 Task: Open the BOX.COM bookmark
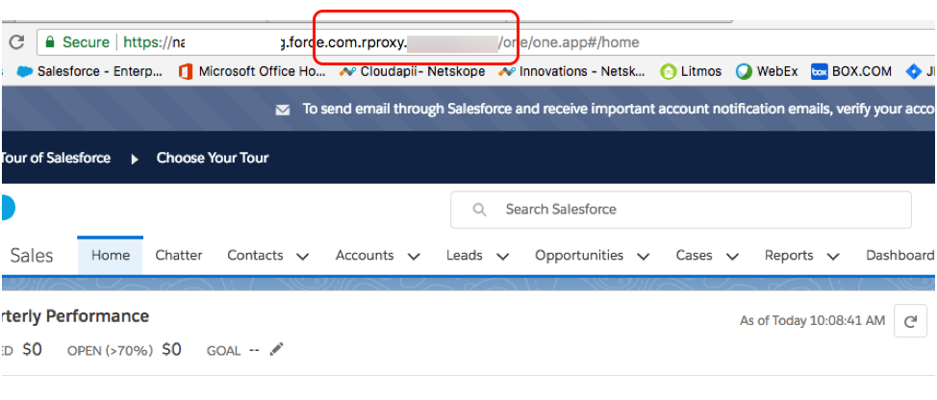point(851,72)
